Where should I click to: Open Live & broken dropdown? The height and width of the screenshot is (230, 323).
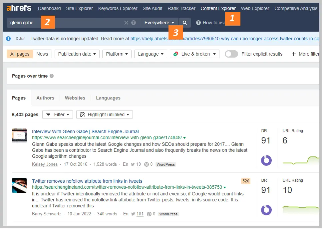[194, 54]
